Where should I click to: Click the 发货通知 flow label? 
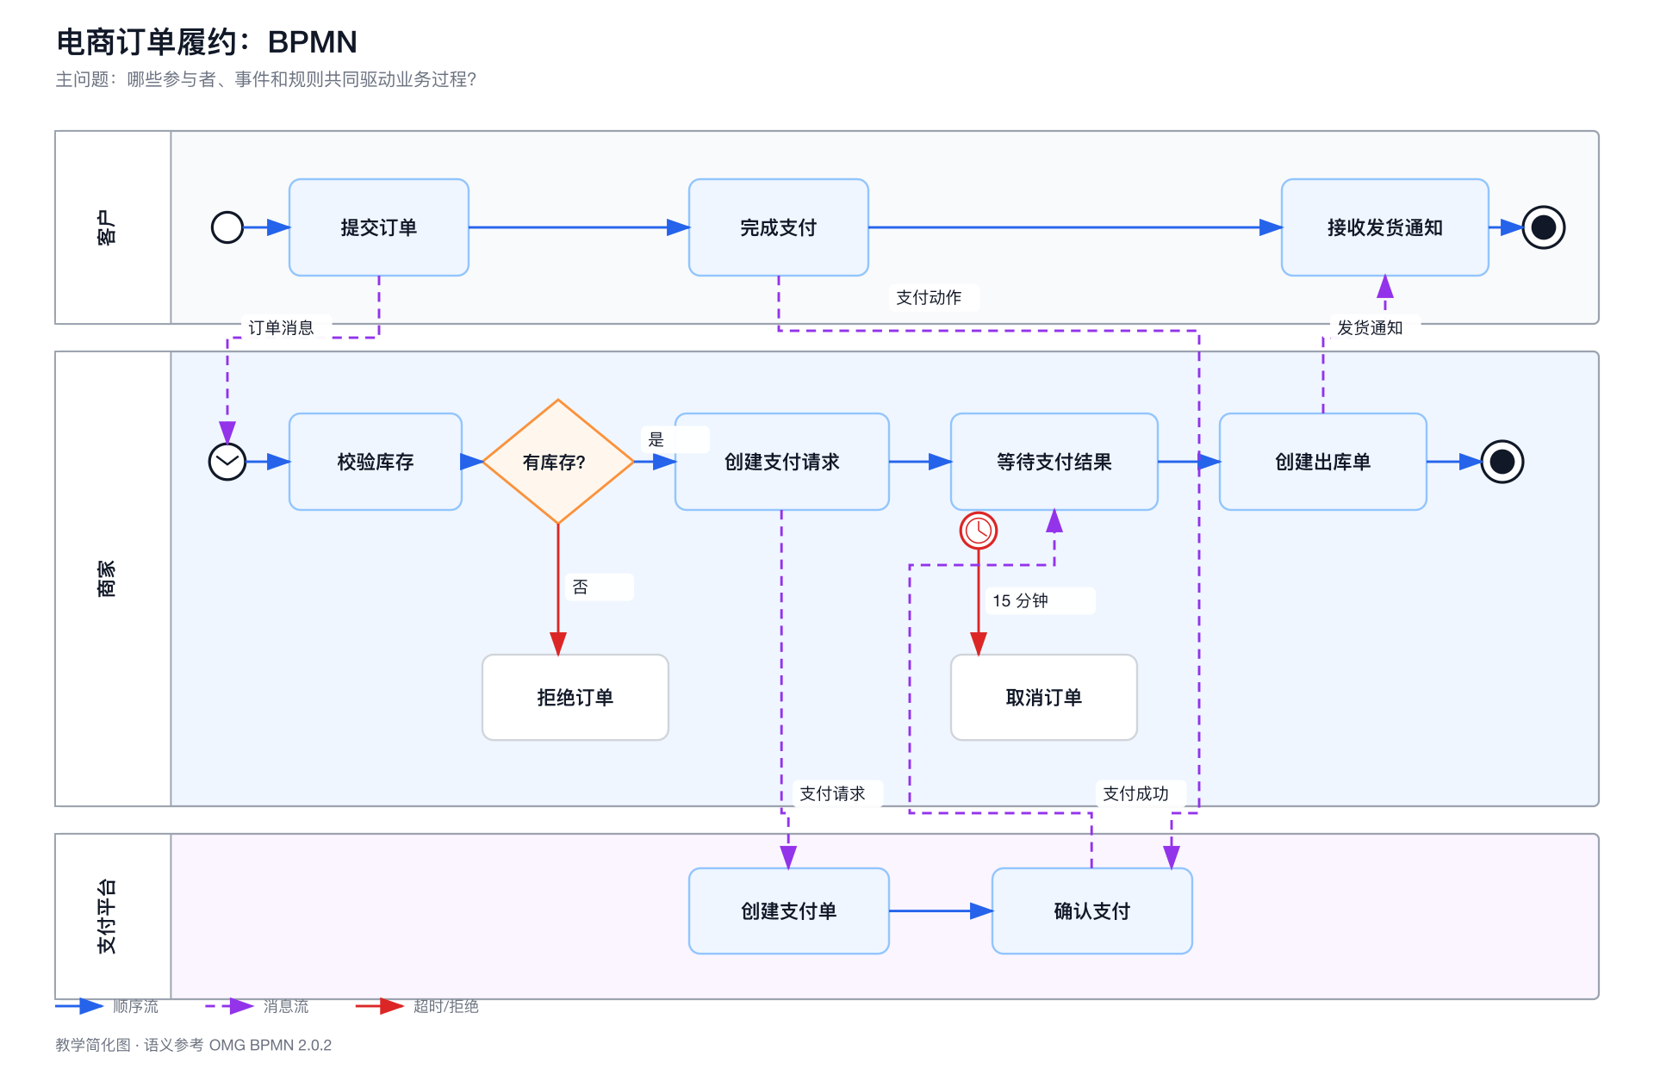tap(1370, 328)
